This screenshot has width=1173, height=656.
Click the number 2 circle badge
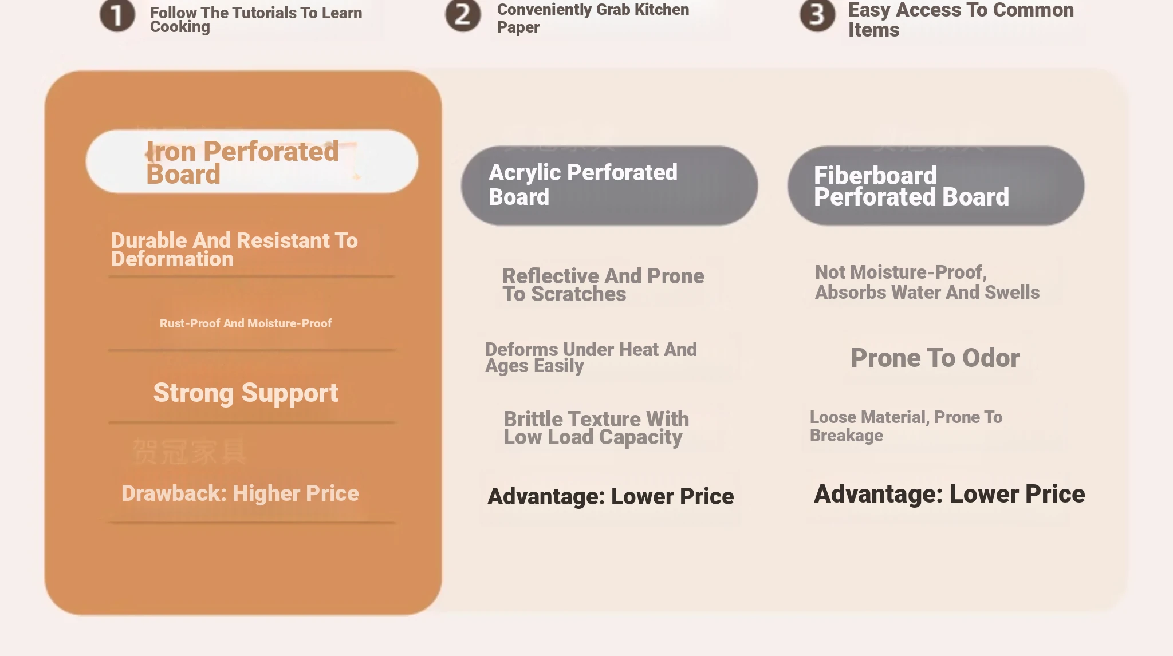(x=463, y=15)
